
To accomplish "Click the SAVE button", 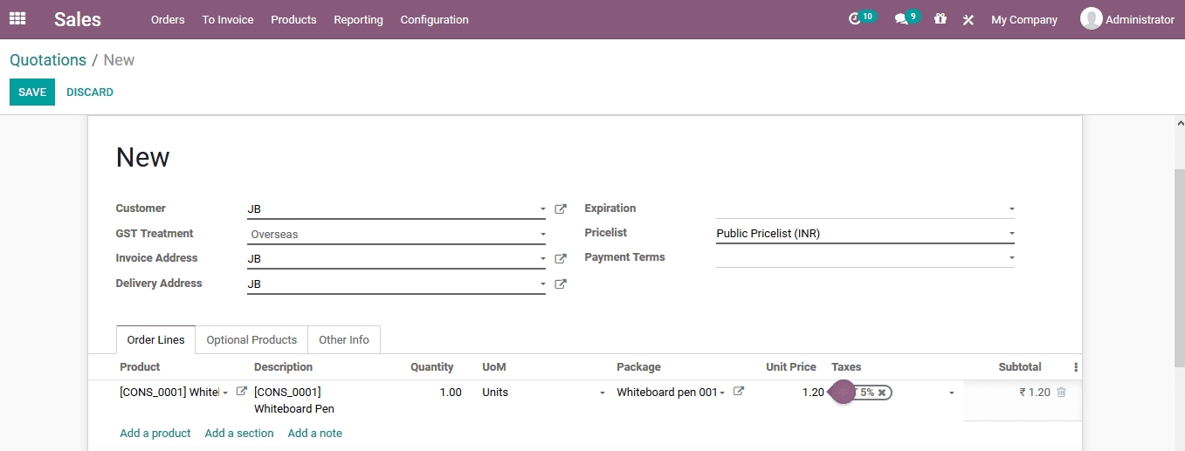I will (32, 92).
